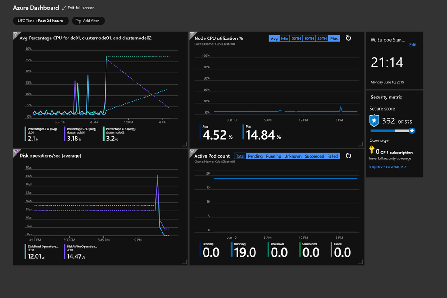Toggle Max series in Node CPU chart

coord(334,38)
